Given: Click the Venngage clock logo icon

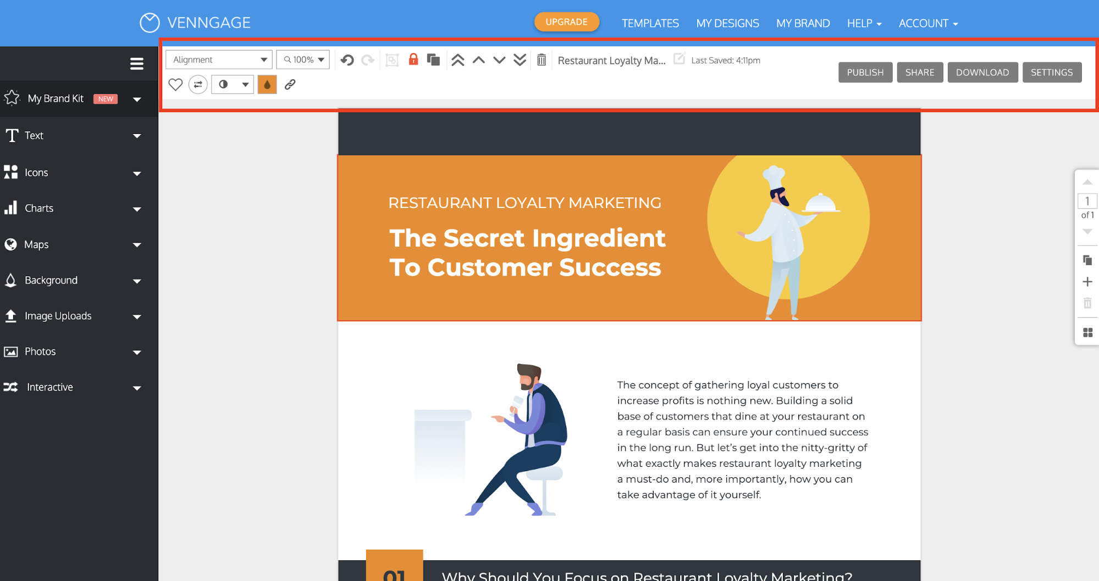Looking at the screenshot, I should (150, 23).
